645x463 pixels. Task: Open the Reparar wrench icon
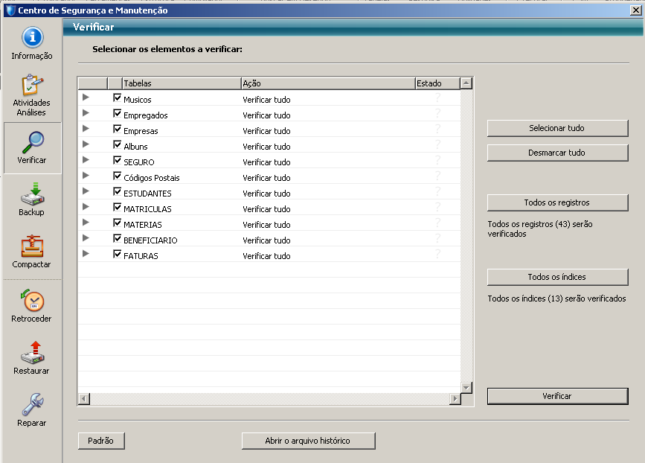32,404
